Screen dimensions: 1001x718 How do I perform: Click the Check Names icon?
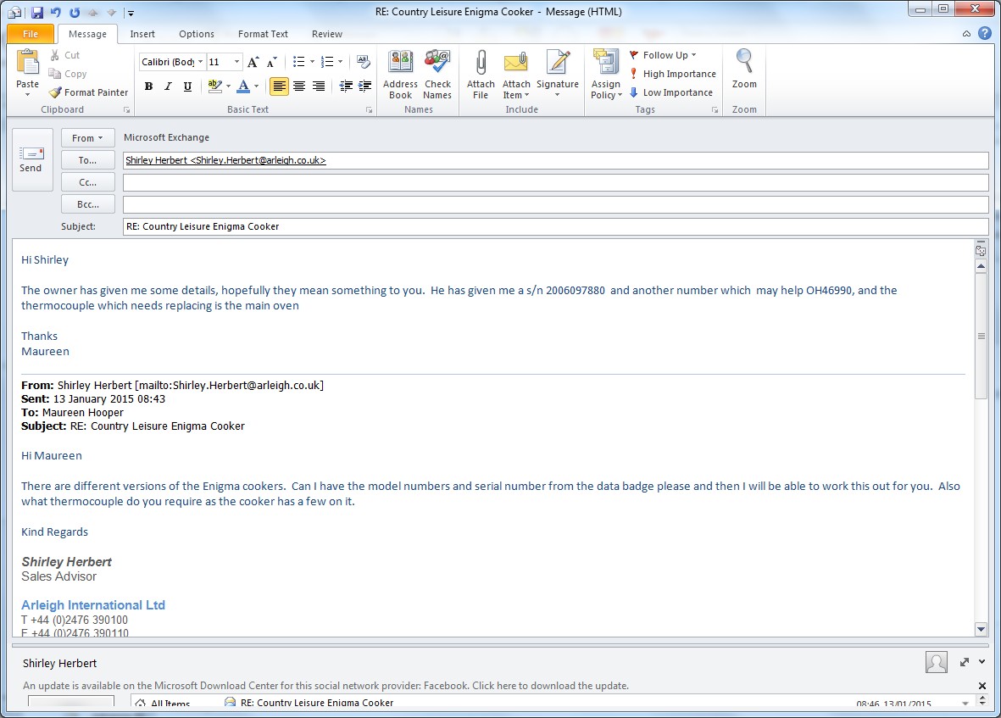coord(437,74)
